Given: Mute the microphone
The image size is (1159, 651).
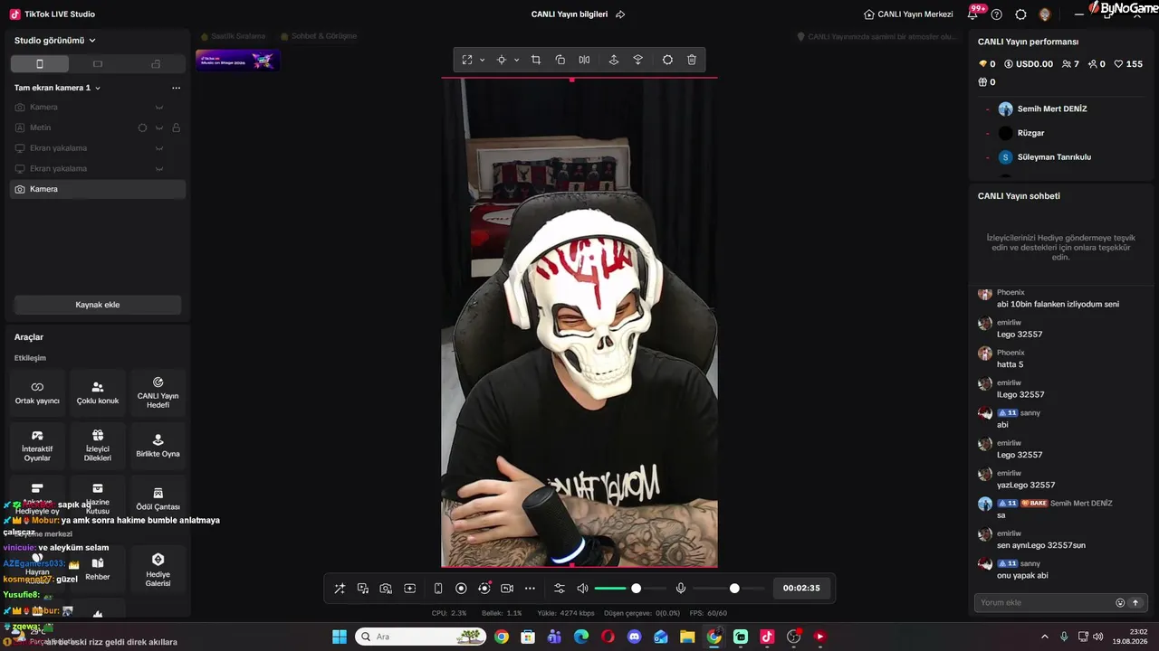Looking at the screenshot, I should 681,589.
